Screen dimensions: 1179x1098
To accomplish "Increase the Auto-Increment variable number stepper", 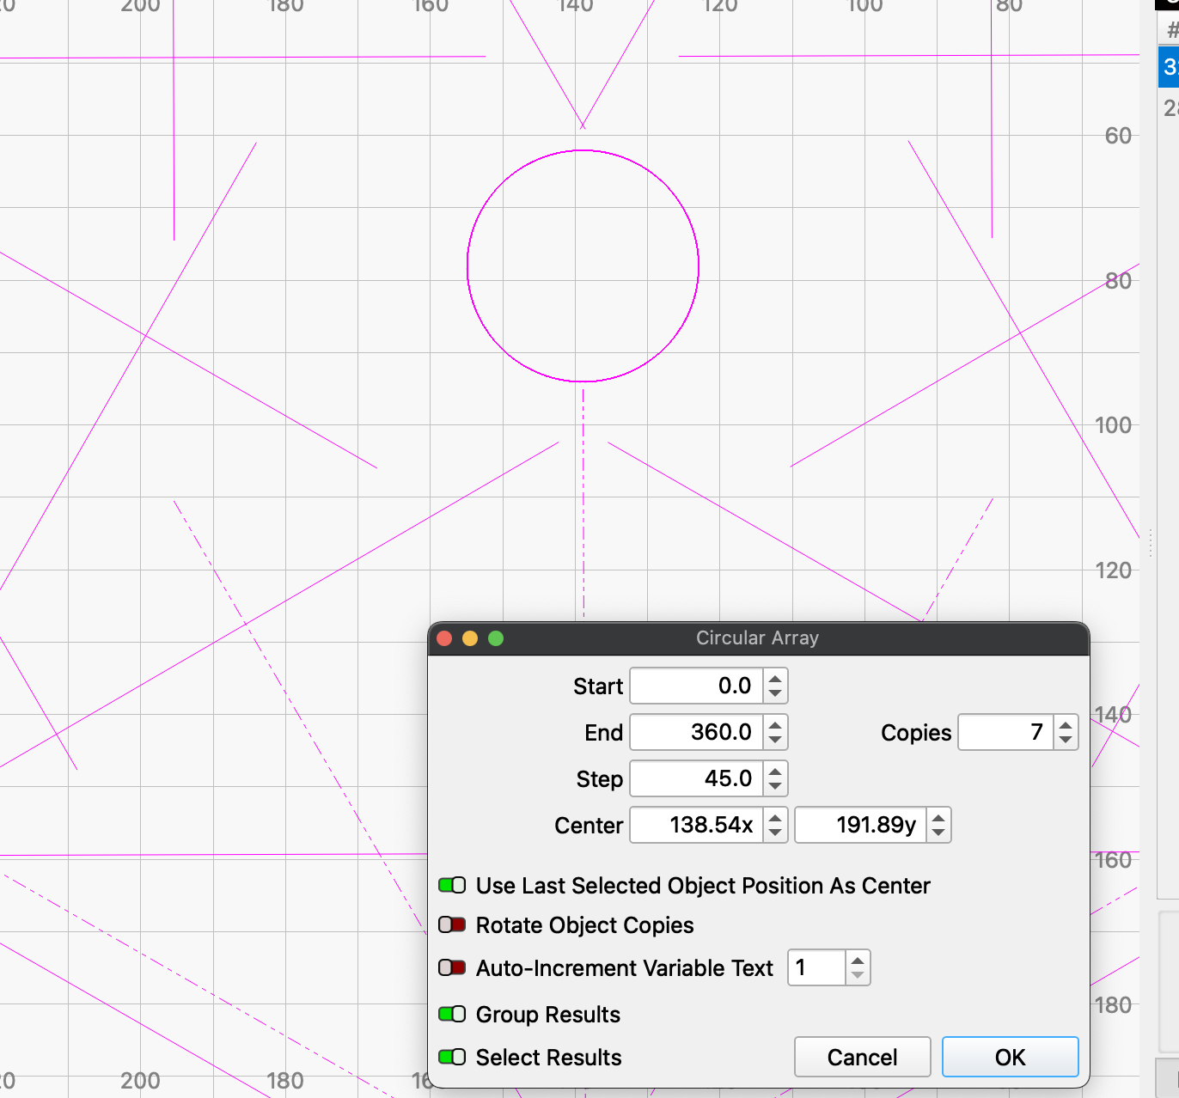I will (858, 961).
